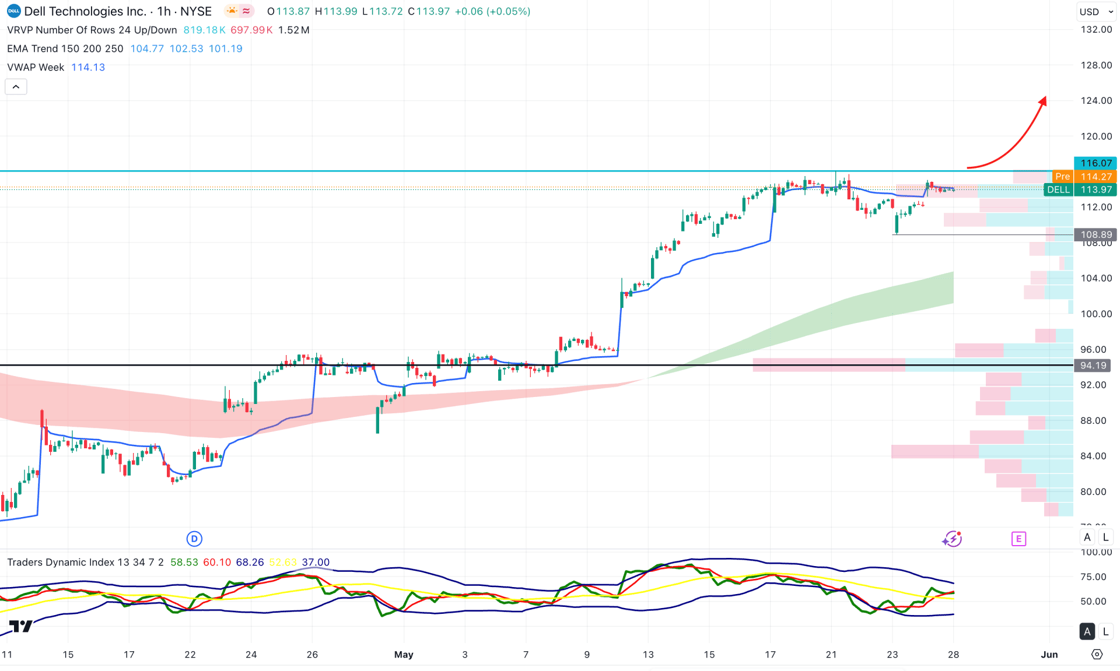Click the lightning event marker icon
The height and width of the screenshot is (671, 1120).
(x=952, y=539)
